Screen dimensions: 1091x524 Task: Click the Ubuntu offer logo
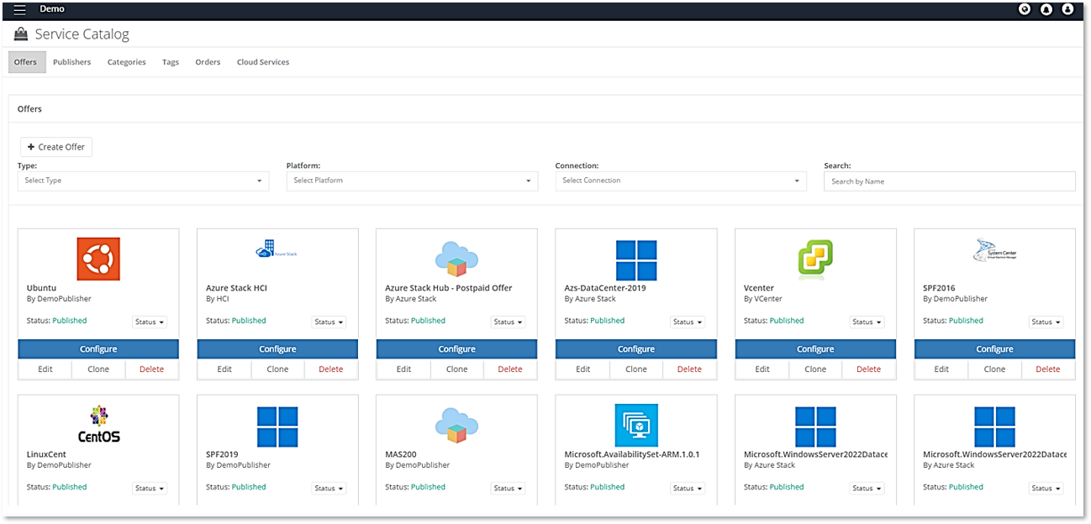pyautogui.click(x=98, y=259)
